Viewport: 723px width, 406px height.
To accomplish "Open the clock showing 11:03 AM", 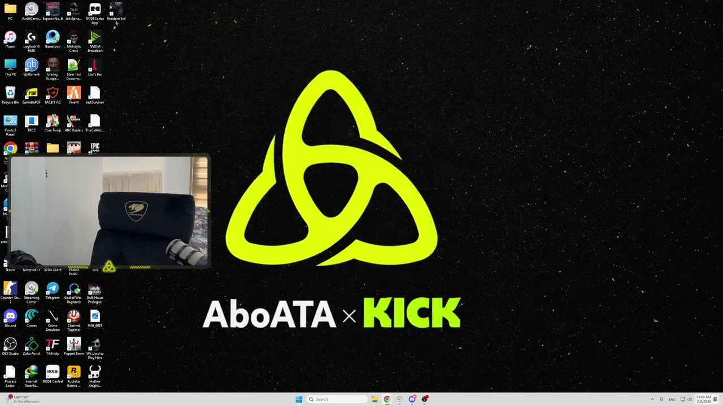I will click(x=703, y=399).
